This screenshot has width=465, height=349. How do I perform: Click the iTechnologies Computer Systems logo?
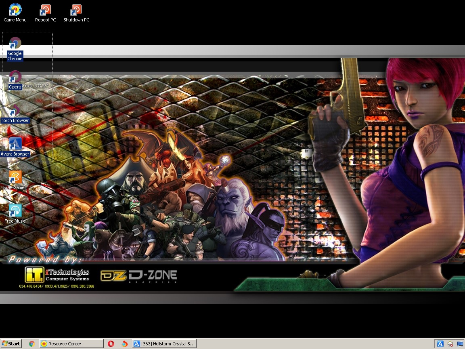tap(57, 275)
